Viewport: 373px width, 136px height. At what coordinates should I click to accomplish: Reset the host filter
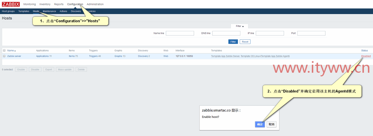[x=245, y=42]
